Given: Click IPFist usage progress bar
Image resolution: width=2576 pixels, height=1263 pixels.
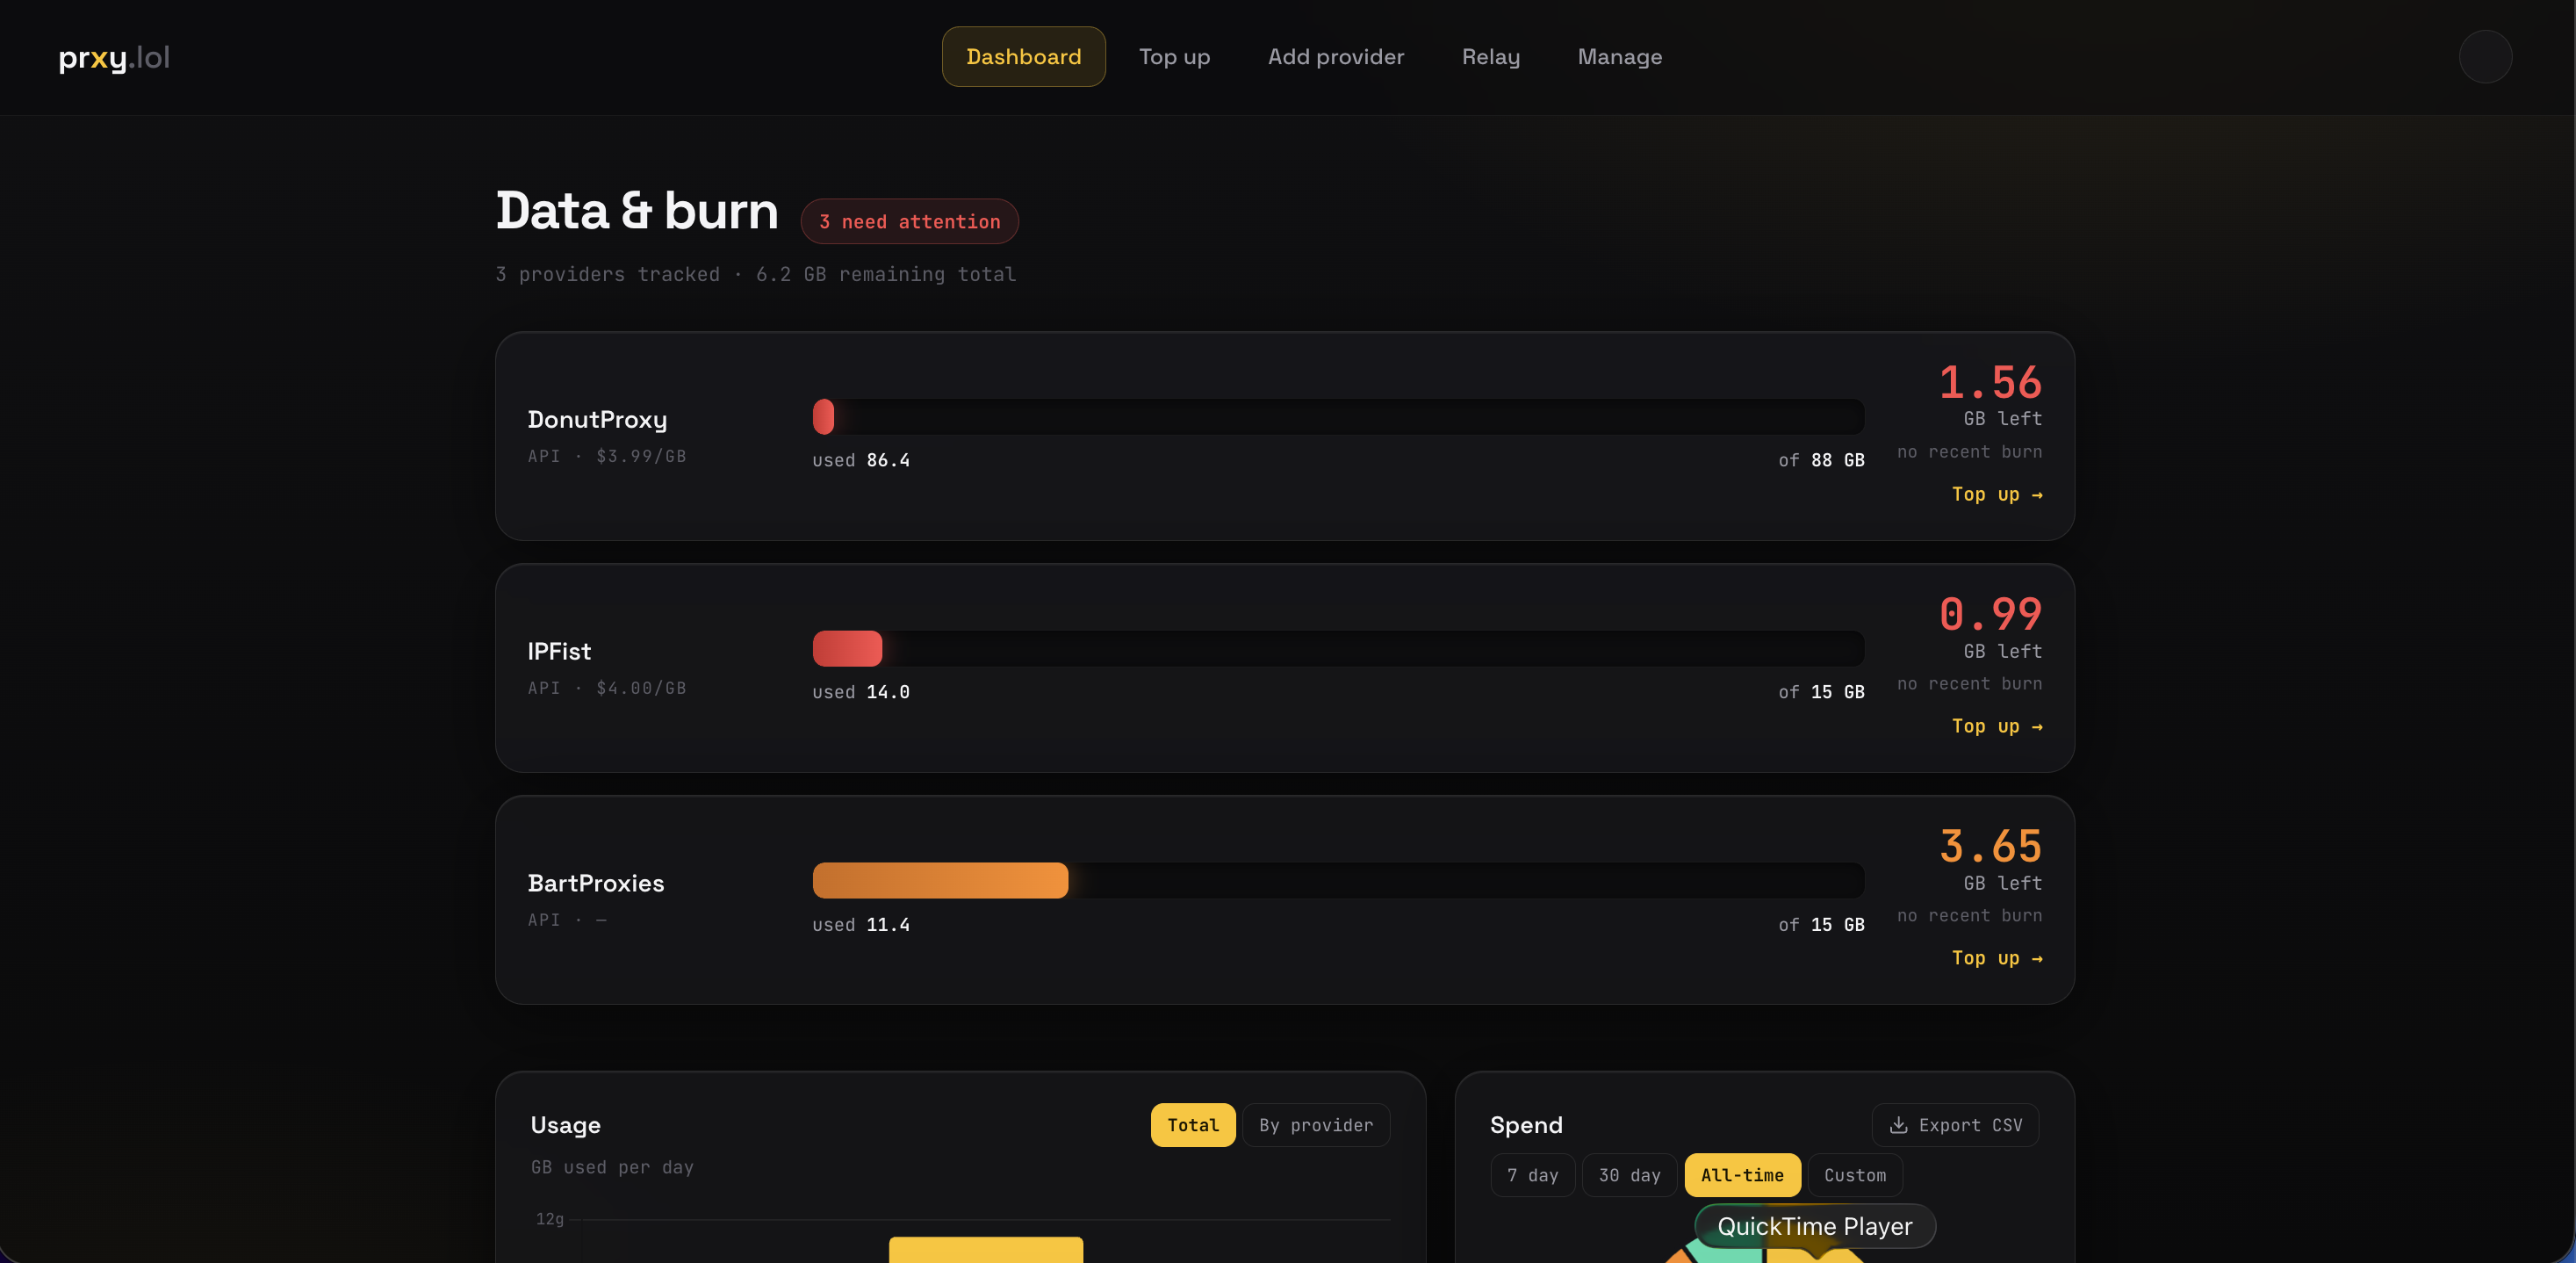Looking at the screenshot, I should (1338, 649).
